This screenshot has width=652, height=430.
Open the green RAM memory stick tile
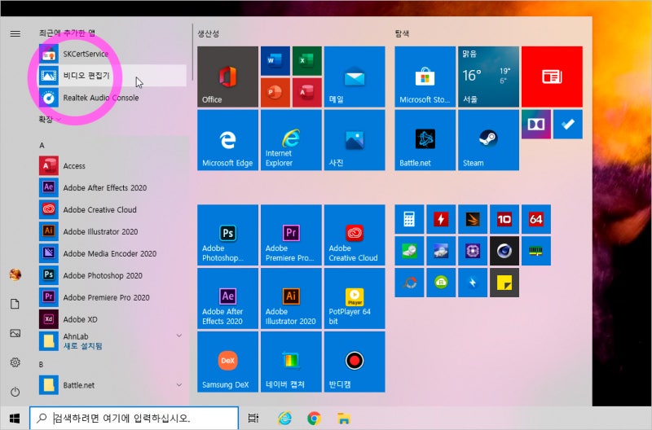[x=536, y=251]
